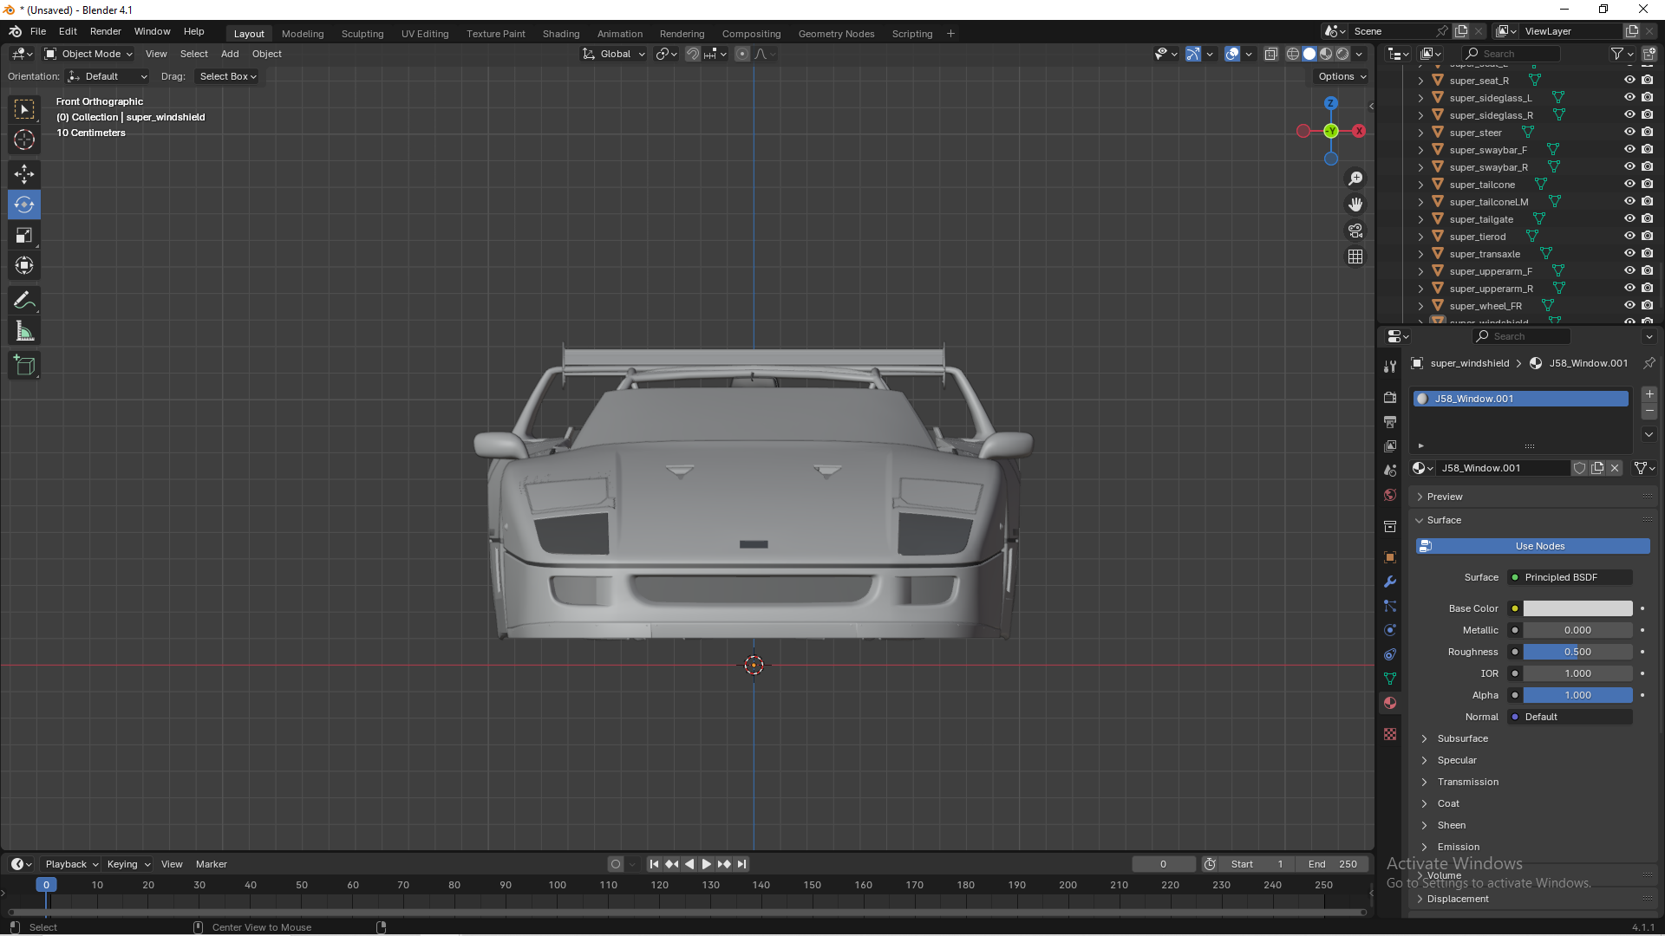Viewport: 1665px width, 936px height.
Task: Expand the Subsurface section
Action: [1463, 738]
